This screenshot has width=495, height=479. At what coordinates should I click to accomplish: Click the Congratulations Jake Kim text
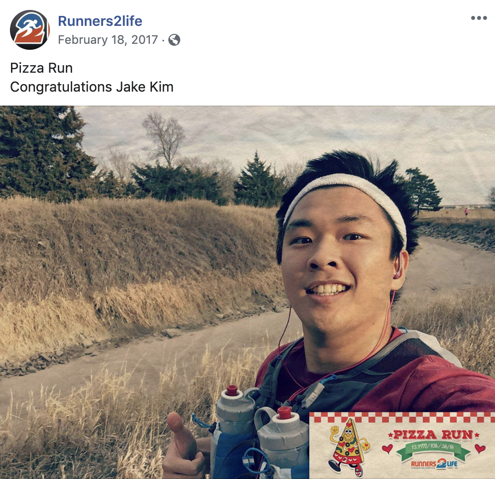[92, 87]
